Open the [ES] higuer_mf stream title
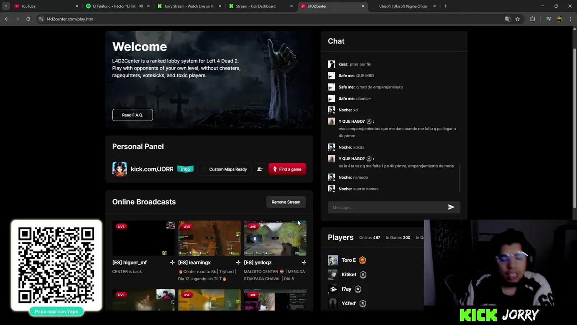Image resolution: width=577 pixels, height=325 pixels. 129,262
